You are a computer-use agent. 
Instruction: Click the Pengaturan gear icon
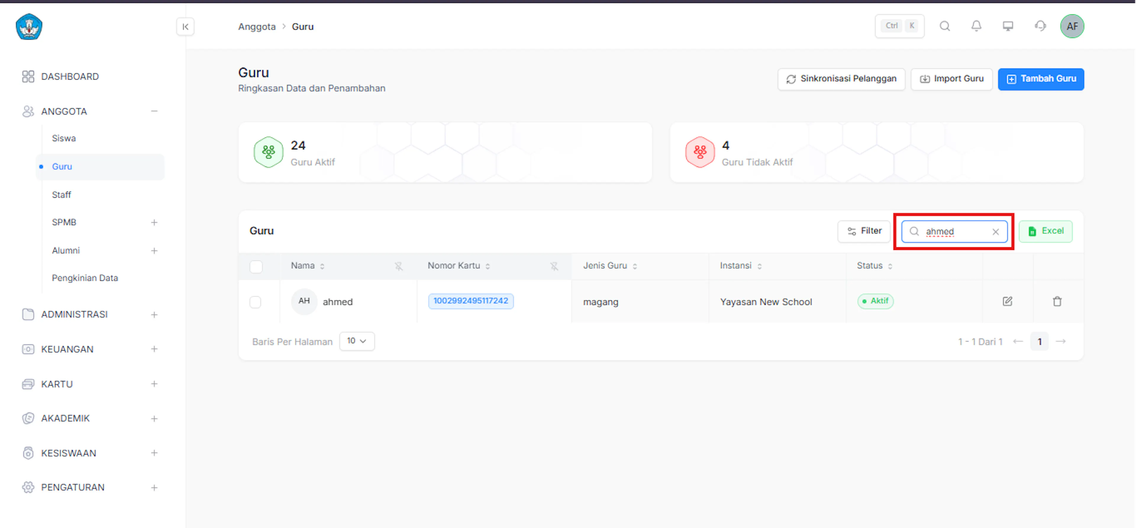tap(28, 487)
